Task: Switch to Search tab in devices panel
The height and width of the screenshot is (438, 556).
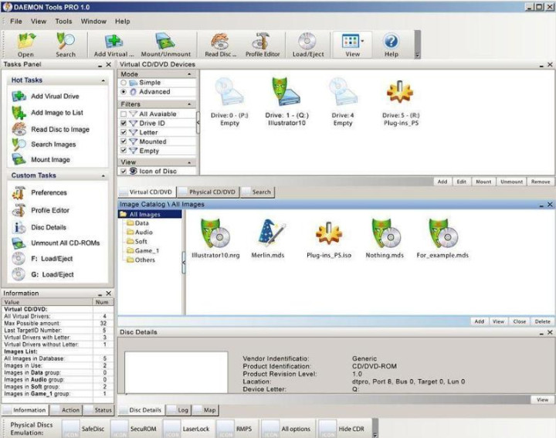Action: [257, 192]
